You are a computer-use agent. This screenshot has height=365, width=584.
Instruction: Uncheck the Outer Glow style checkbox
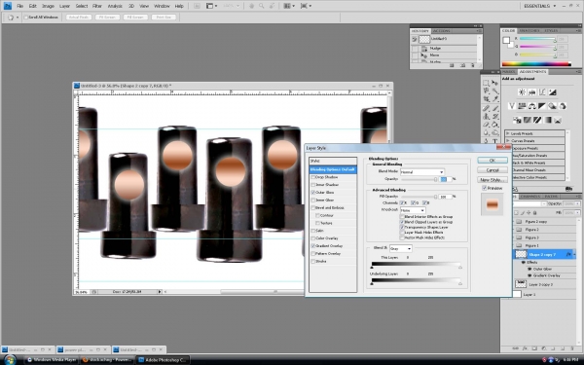pyautogui.click(x=313, y=193)
